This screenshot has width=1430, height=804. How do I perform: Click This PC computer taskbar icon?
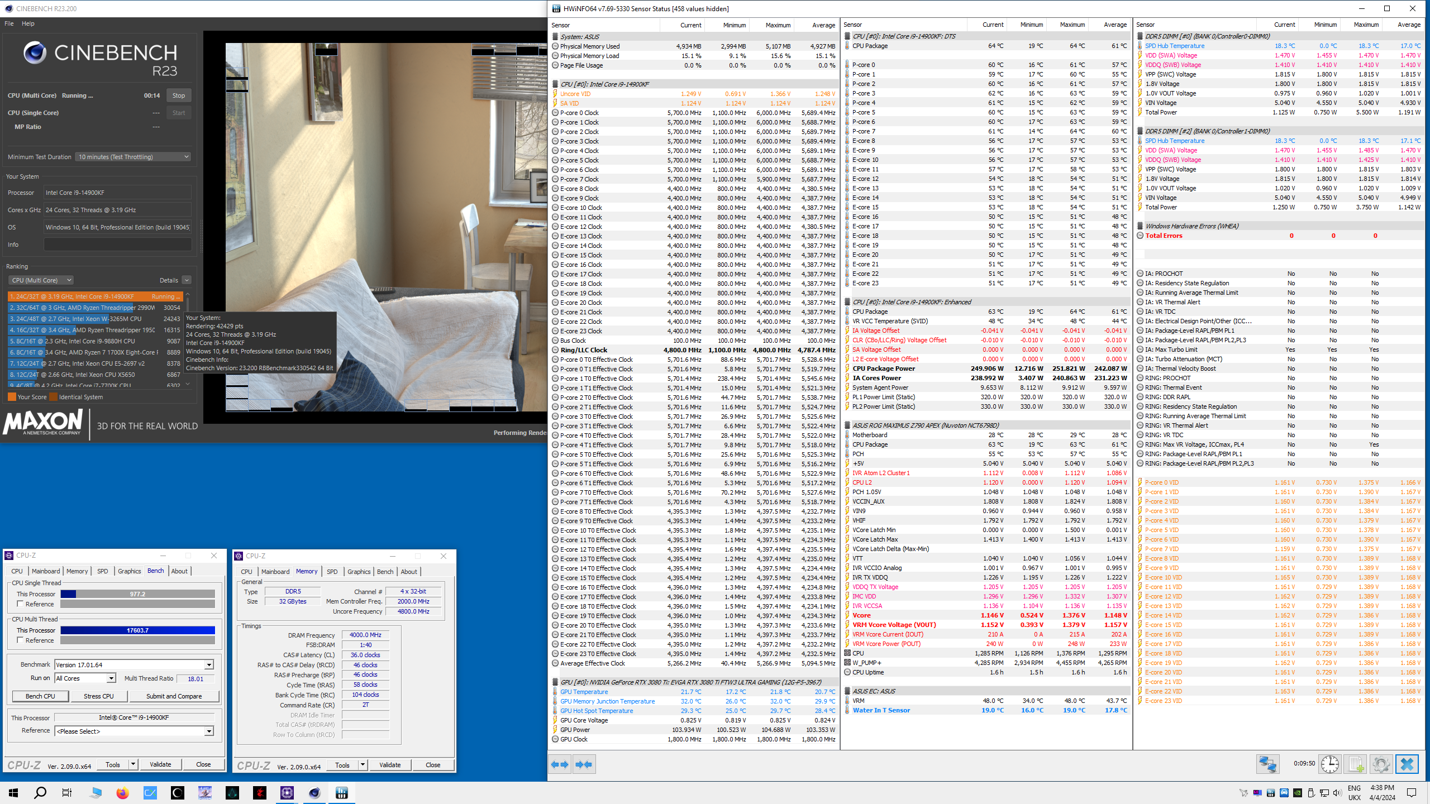(x=96, y=793)
